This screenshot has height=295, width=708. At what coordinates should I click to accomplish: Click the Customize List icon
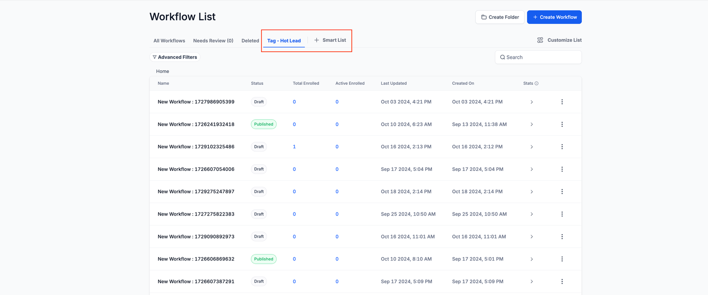(x=540, y=40)
